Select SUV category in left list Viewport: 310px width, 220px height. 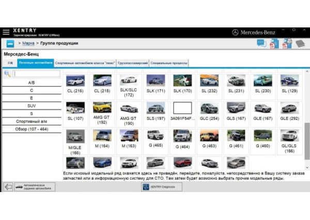[32, 106]
